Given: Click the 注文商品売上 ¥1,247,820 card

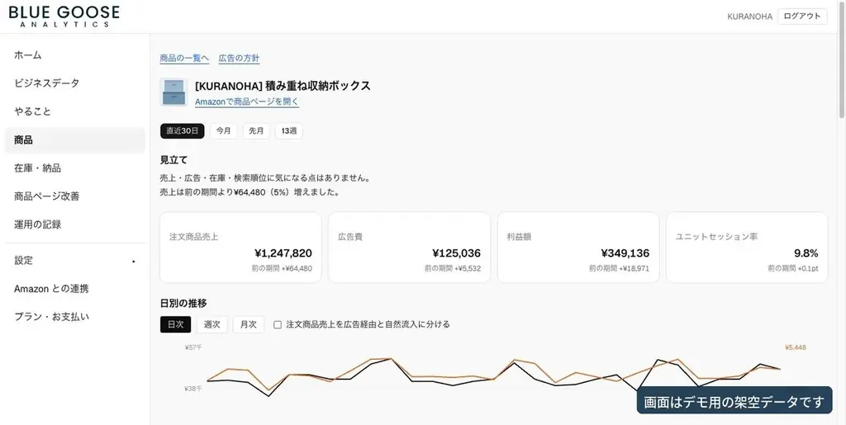Looking at the screenshot, I should pos(240,248).
